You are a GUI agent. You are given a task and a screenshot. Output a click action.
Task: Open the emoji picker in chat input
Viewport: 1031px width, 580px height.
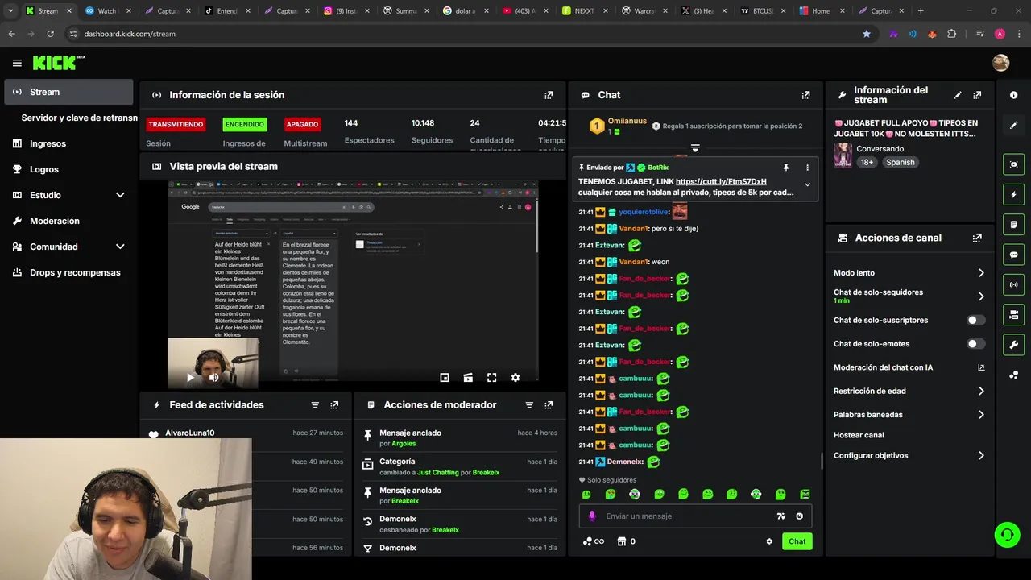coord(800,516)
